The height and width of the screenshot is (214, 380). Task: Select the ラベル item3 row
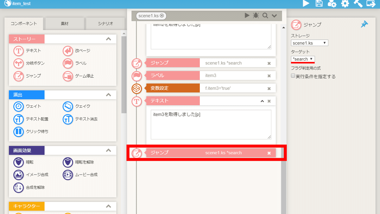(x=211, y=75)
